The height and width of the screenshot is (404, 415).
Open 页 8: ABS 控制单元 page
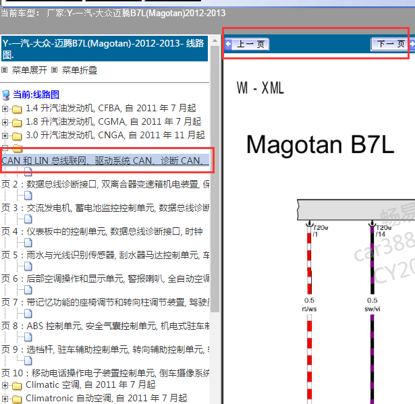click(x=105, y=326)
